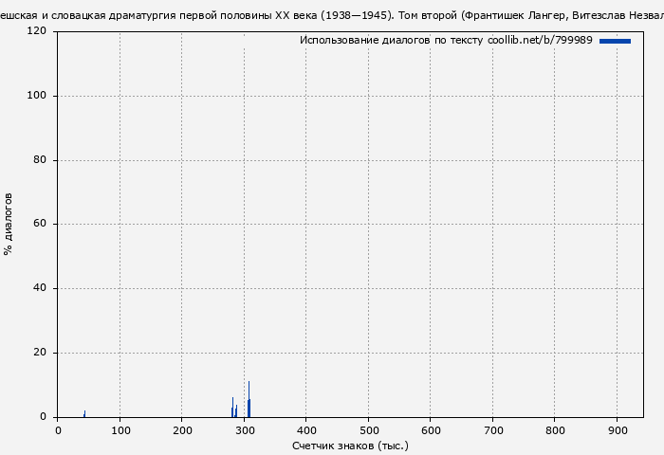Click the y-axis tick label 20

39,353
